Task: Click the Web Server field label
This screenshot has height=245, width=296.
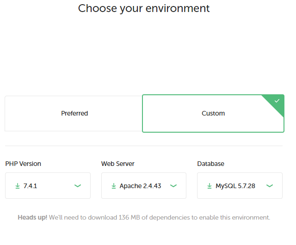Action: tap(118, 164)
